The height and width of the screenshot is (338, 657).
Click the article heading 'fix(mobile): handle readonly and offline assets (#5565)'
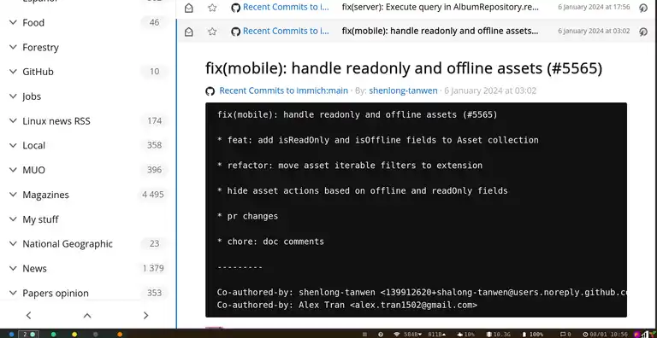404,68
